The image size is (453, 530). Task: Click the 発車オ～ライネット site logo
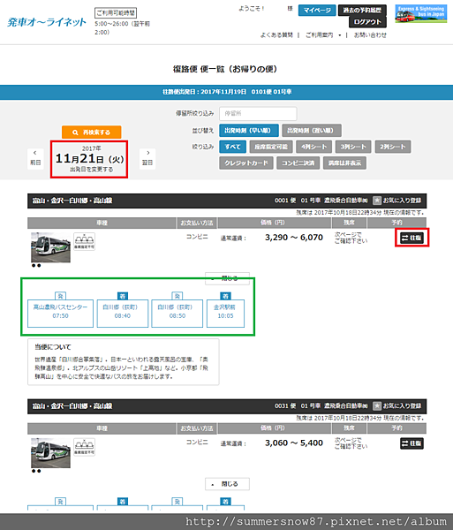tap(46, 22)
